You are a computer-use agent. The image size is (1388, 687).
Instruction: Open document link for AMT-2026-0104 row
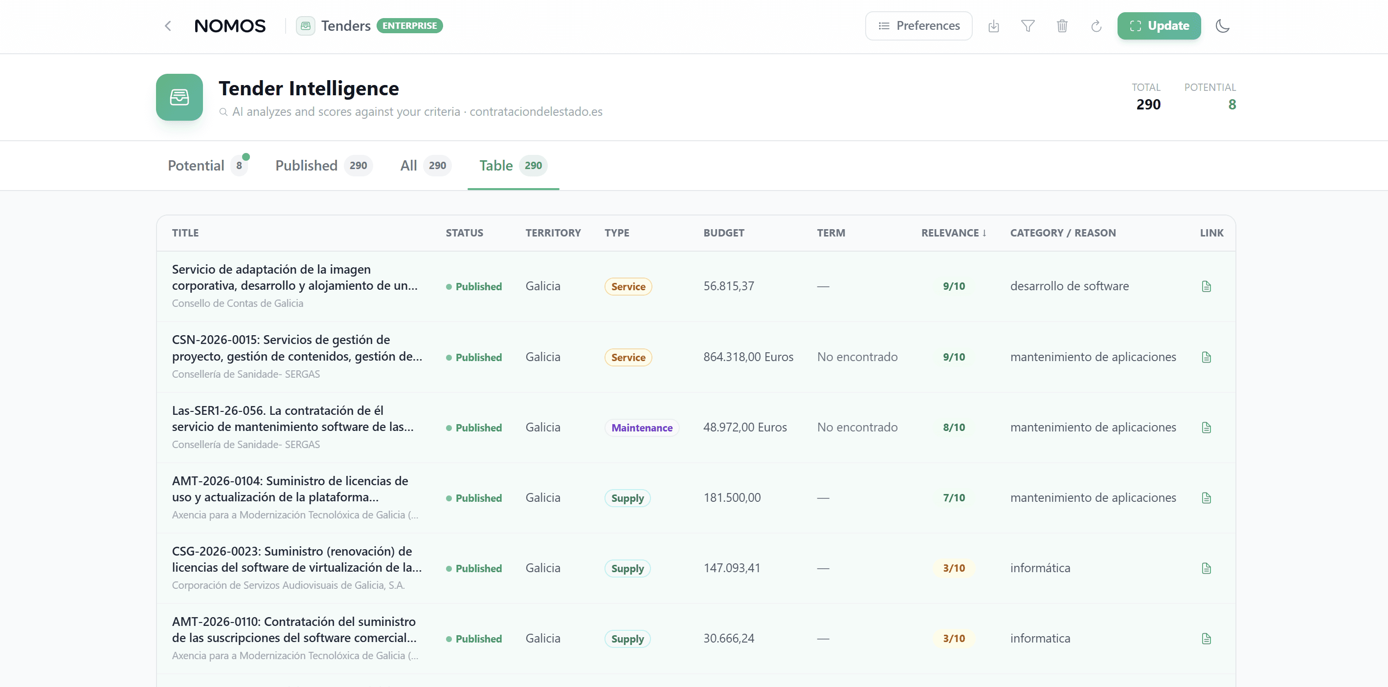pyautogui.click(x=1207, y=498)
